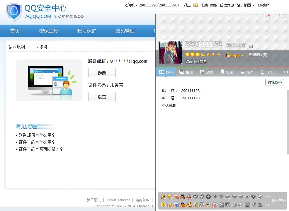
Task: Select the 手机 tab
Action: [x=267, y=72]
